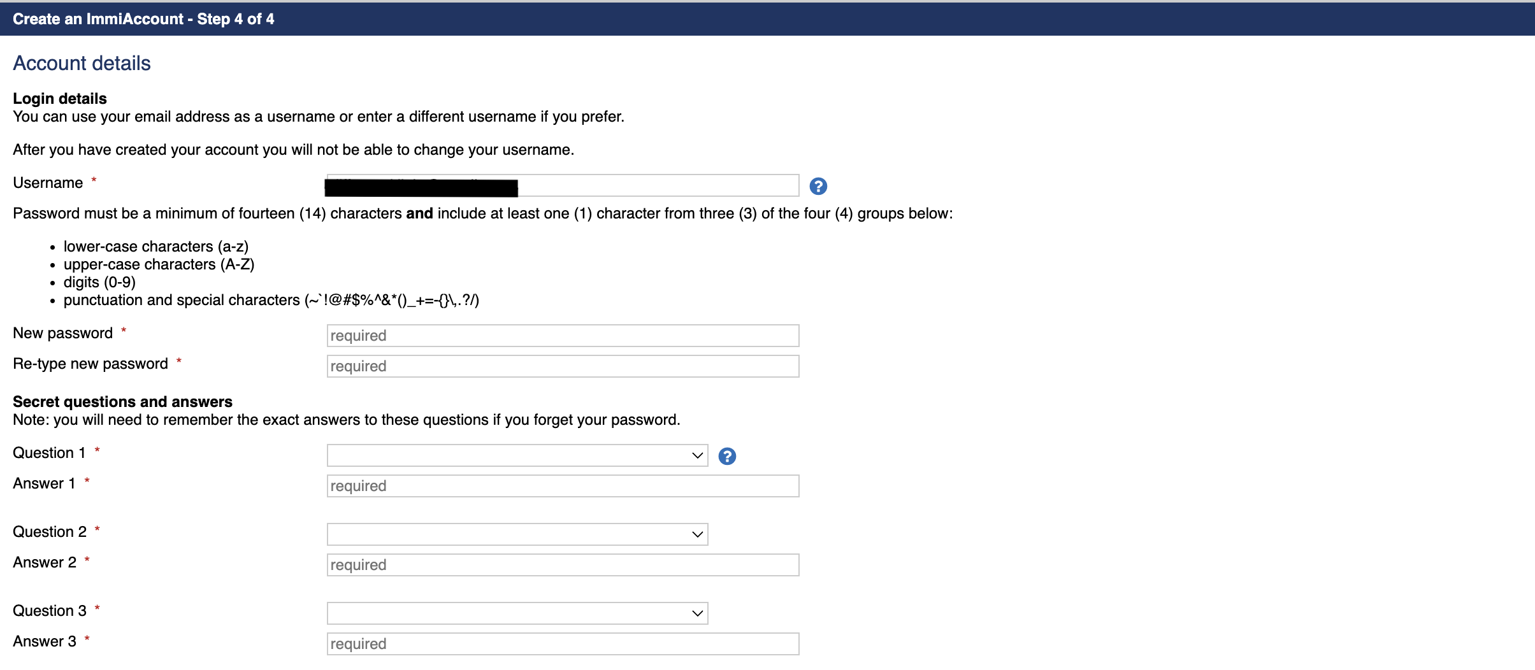Select the Re-type new password field
This screenshot has height=670, width=1535.
pos(563,366)
